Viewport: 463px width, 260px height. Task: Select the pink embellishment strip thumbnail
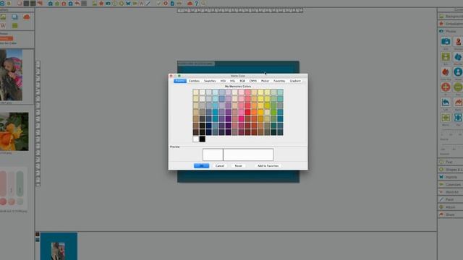click(13, 188)
